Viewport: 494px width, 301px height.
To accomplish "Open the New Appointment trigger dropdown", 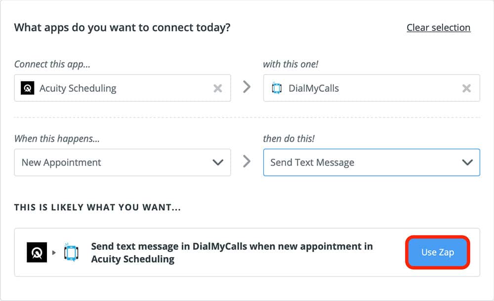I will (x=114, y=163).
